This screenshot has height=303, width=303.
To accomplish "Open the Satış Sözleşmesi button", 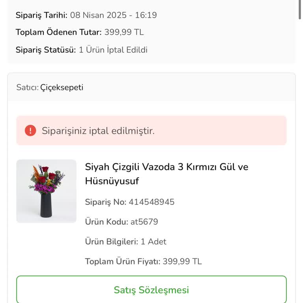I will [151, 290].
